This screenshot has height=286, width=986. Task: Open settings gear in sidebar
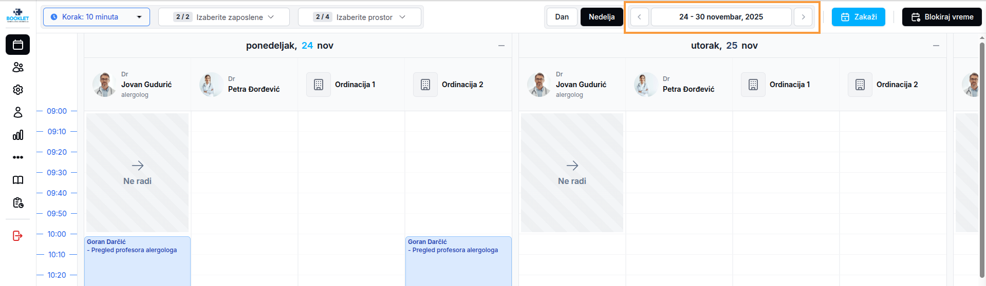(18, 90)
